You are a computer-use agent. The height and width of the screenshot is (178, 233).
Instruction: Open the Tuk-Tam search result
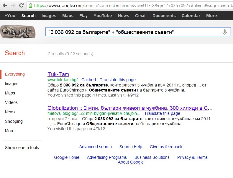58,74
